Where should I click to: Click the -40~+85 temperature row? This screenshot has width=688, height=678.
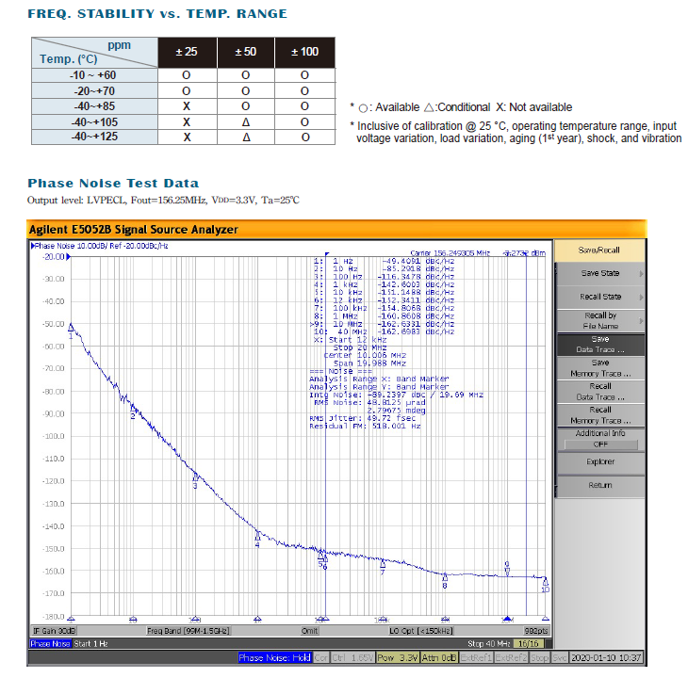[183, 106]
